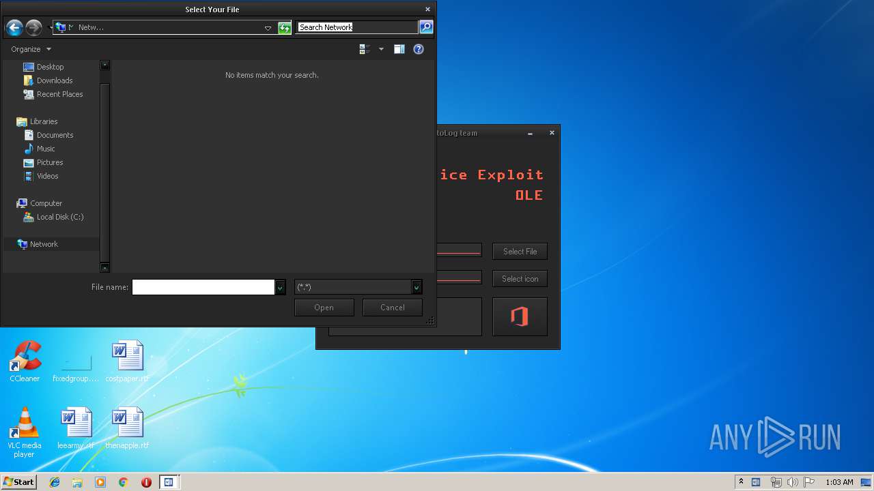Click Select icon button

point(520,279)
